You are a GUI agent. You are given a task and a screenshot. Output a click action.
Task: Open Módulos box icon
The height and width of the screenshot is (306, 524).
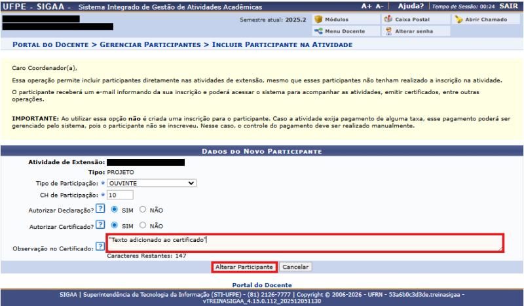(318, 20)
